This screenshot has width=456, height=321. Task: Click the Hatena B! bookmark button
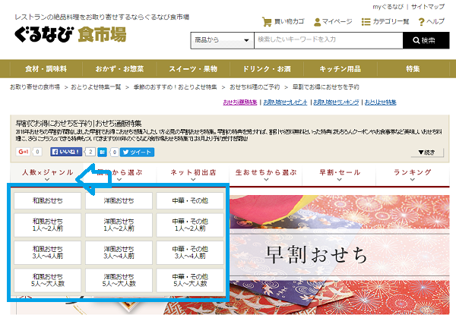102,152
